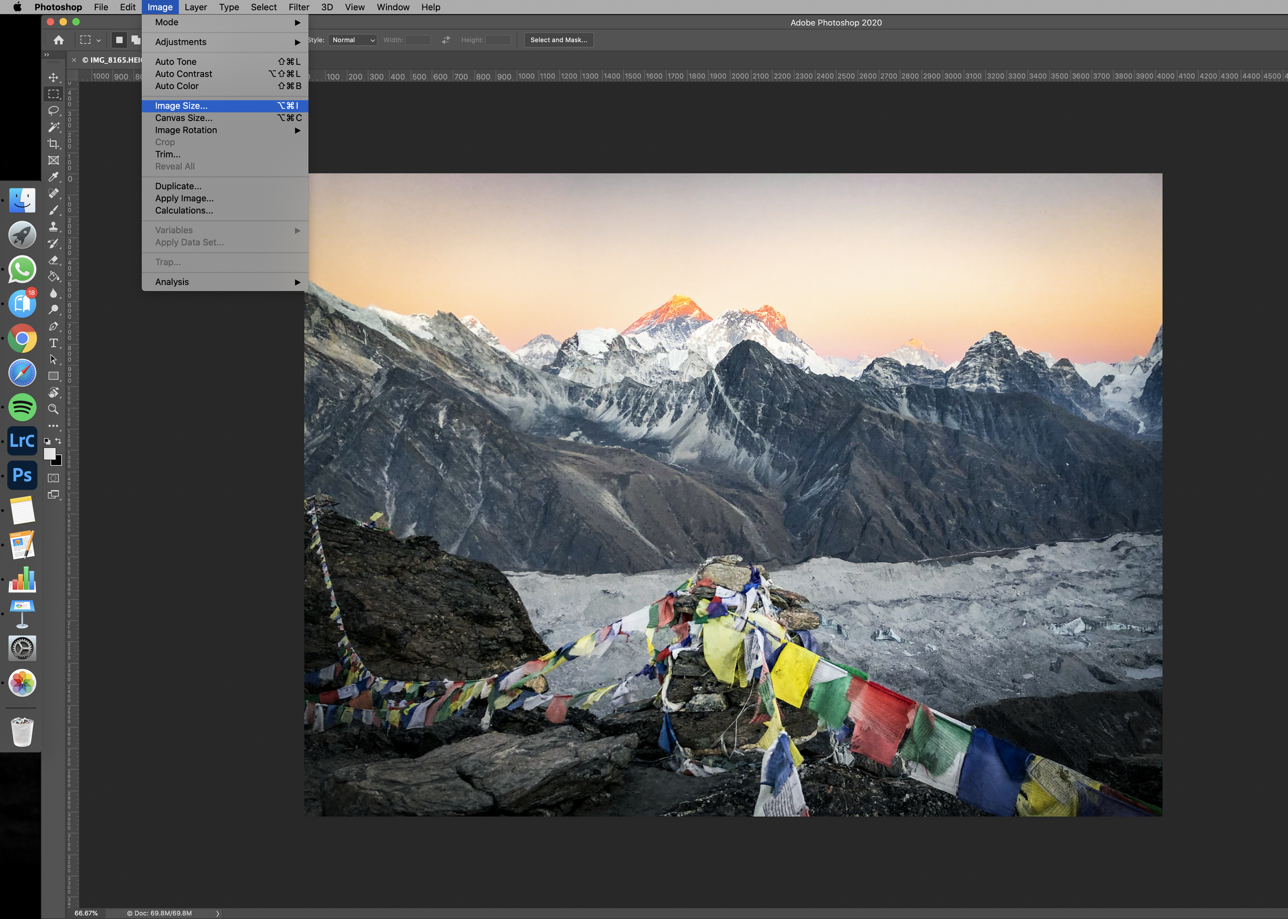
Task: Close the IMG_8165.HEIC document tab
Action: coord(74,60)
